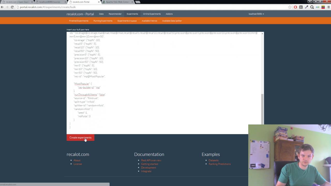The image size is (331, 186).
Task: Click the Create experiments button
Action: pyautogui.click(x=80, y=138)
